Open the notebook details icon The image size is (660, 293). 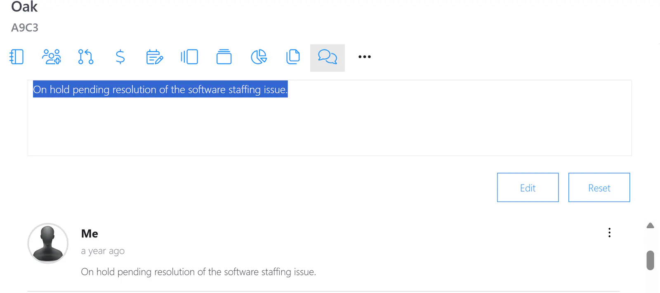[16, 57]
